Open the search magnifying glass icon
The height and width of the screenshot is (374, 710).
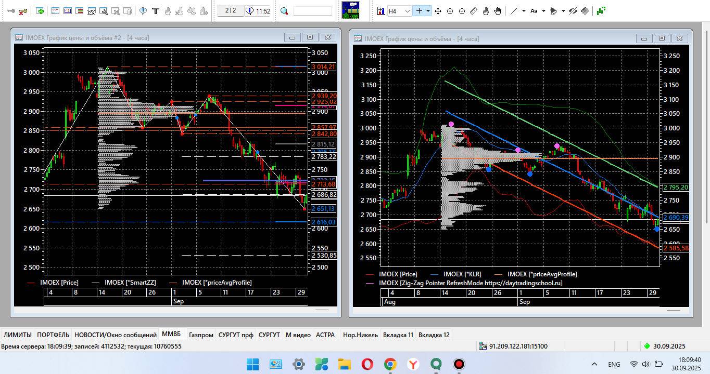tap(284, 11)
